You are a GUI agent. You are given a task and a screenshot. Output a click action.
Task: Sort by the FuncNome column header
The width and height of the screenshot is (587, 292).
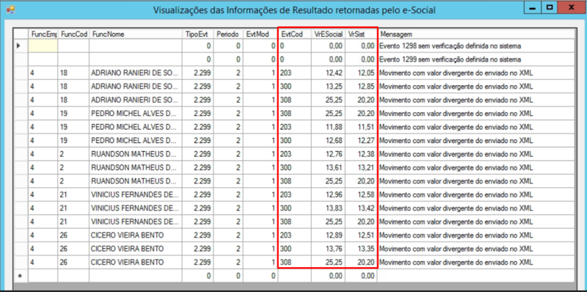tap(136, 34)
